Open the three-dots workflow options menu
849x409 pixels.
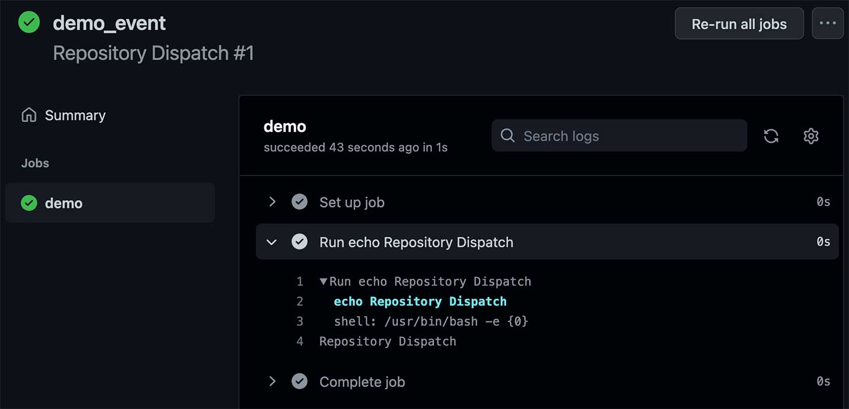pos(827,23)
